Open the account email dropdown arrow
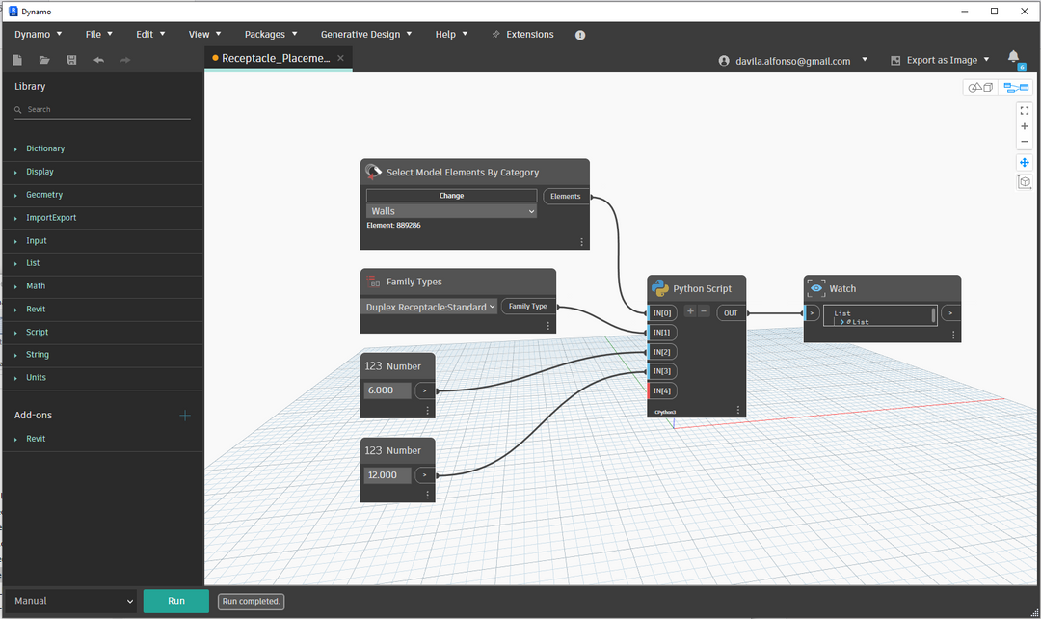 pyautogui.click(x=865, y=60)
